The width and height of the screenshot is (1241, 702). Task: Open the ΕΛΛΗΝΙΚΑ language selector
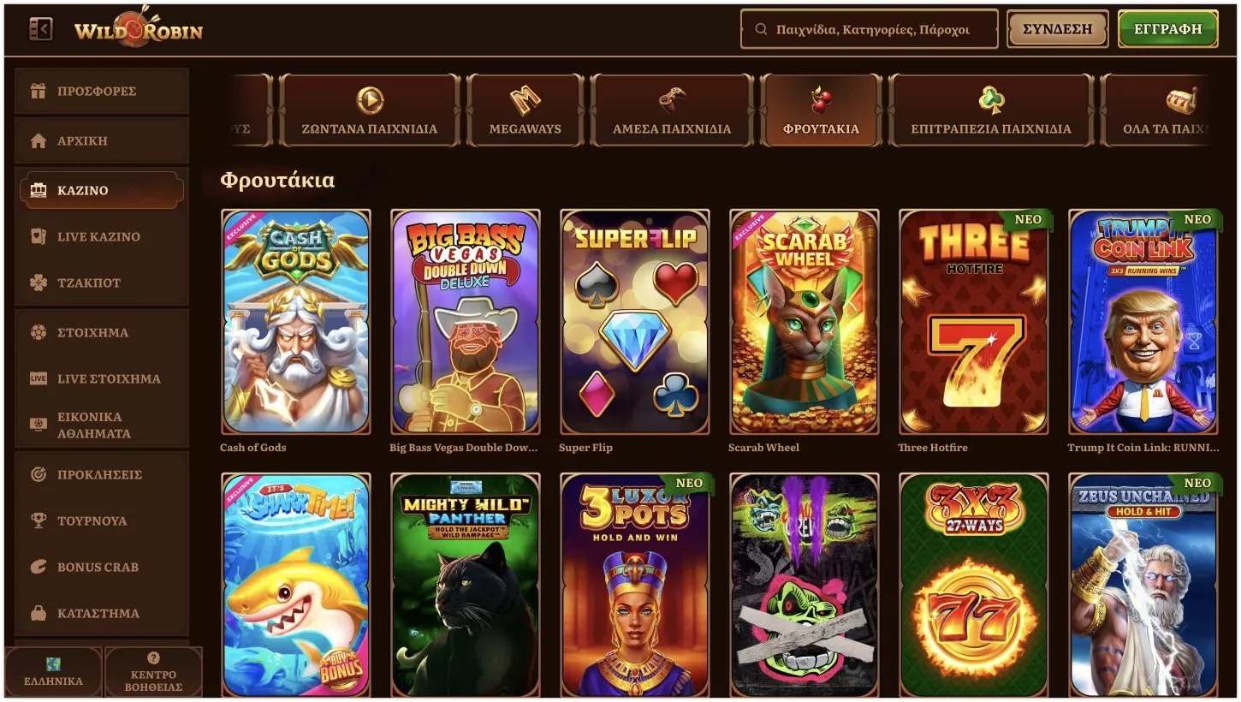pos(54,672)
